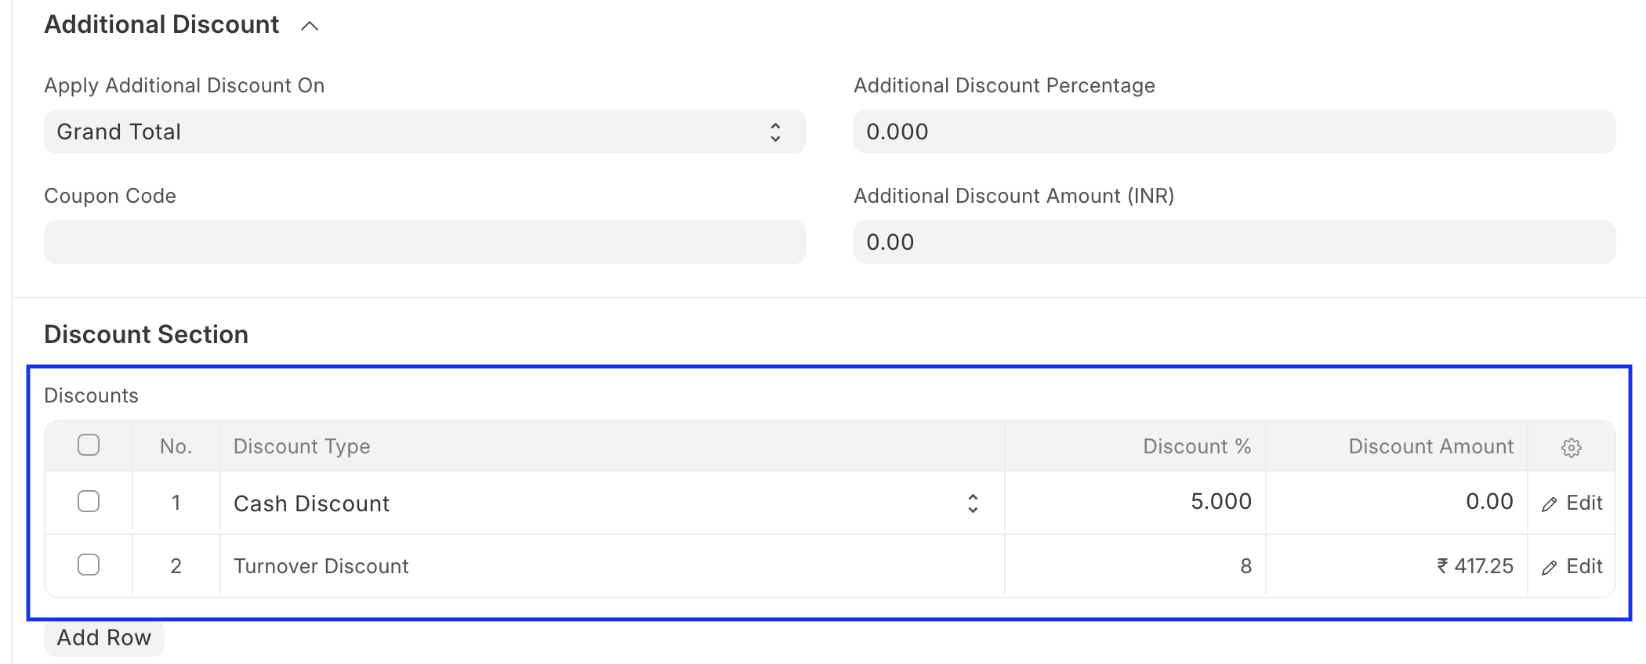The height and width of the screenshot is (664, 1646).
Task: Click Edit link for row 2
Action: [x=1572, y=566]
